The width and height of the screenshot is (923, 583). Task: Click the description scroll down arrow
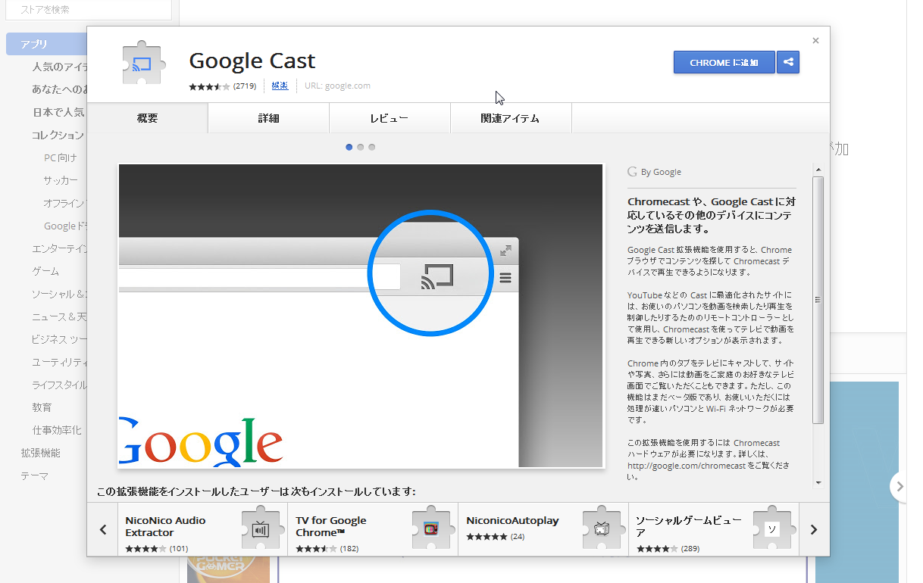[818, 482]
